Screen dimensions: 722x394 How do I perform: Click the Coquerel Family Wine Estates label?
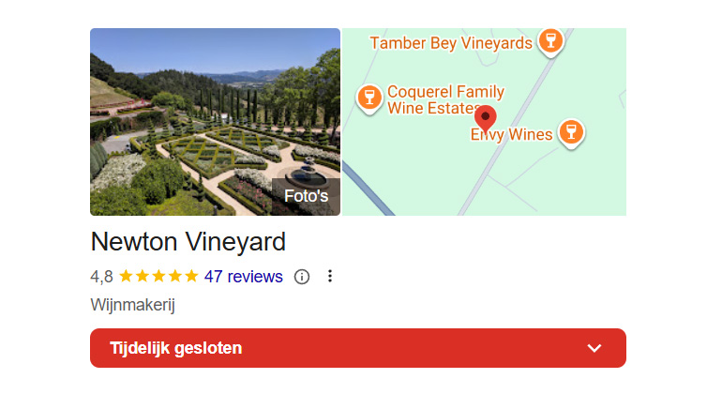click(445, 99)
